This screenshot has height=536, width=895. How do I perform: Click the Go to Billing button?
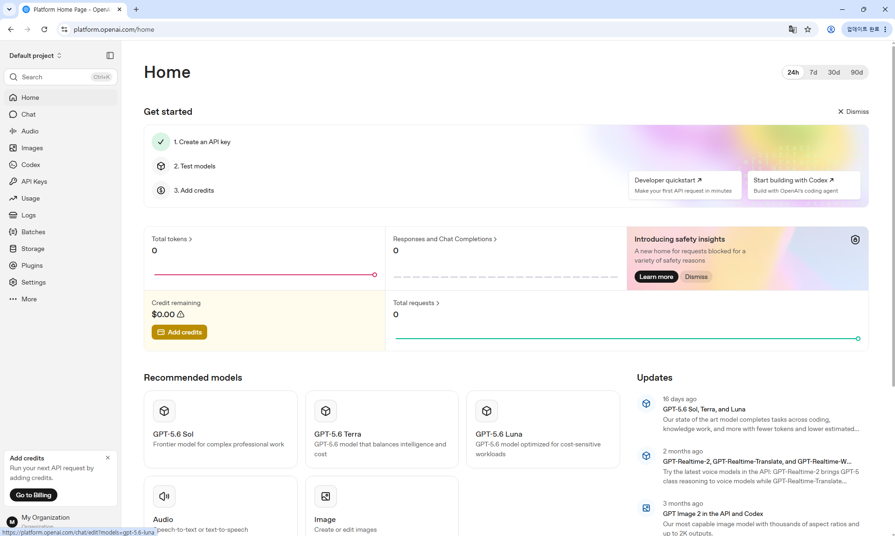pos(34,495)
